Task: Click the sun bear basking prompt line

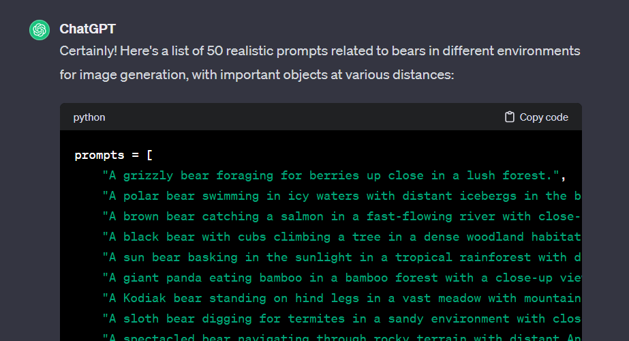Action: coord(342,258)
